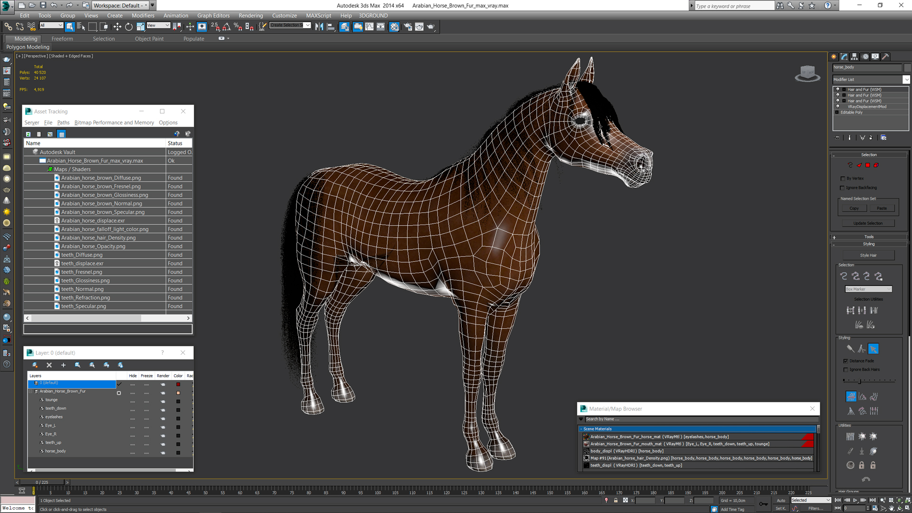
Task: Select the Select and Move tool
Action: (x=117, y=27)
